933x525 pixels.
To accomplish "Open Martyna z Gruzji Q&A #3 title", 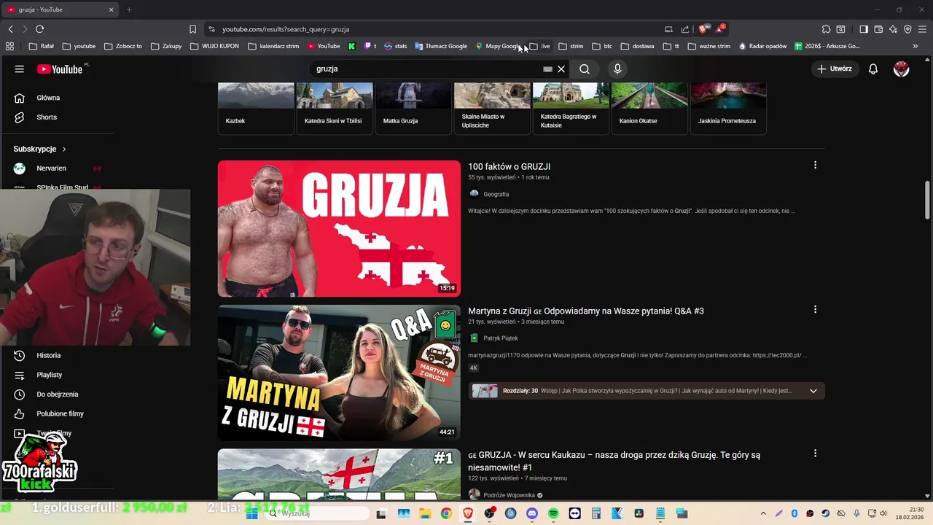I will click(585, 311).
